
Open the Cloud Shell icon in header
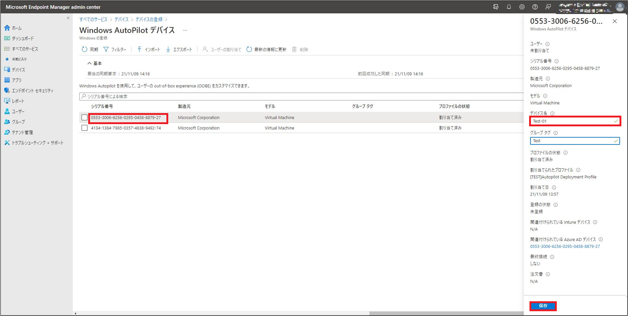(496, 7)
